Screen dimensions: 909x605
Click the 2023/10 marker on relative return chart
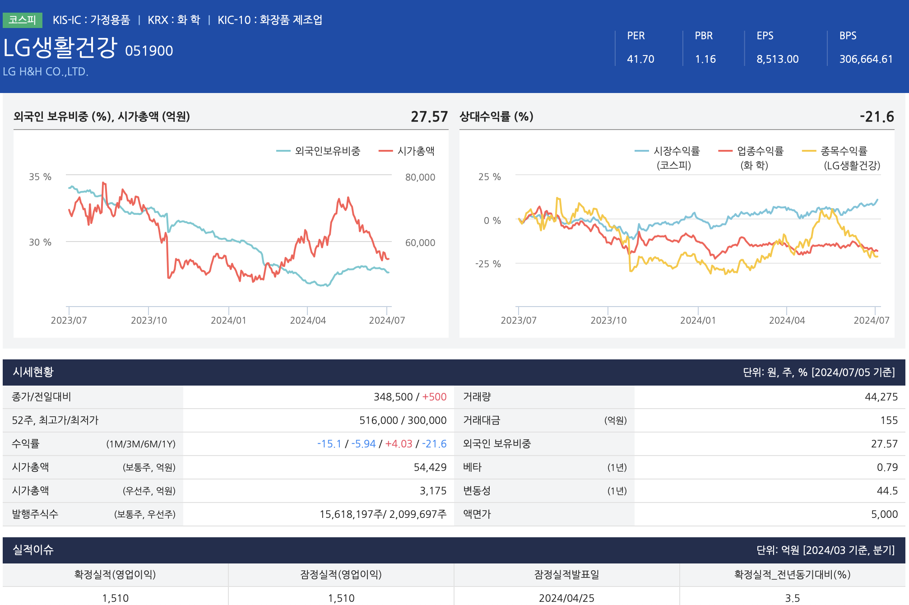pos(608,320)
